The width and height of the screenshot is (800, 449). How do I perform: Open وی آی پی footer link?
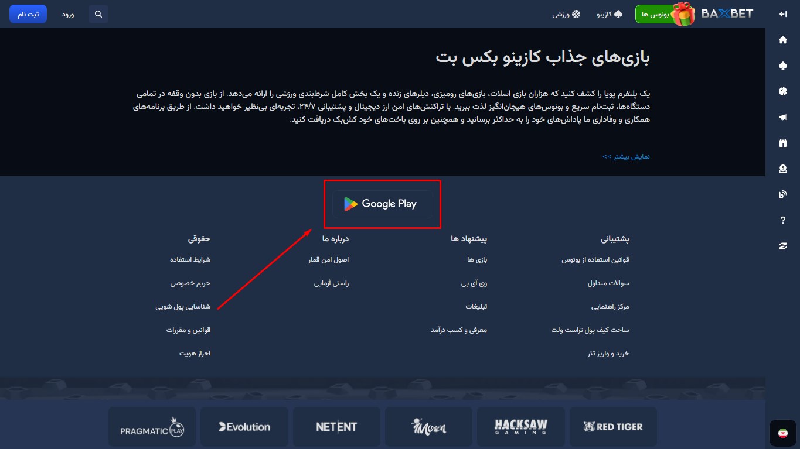click(474, 283)
